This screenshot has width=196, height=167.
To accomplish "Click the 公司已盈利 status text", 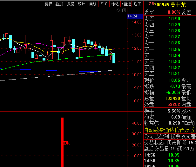I will tap(156, 137).
